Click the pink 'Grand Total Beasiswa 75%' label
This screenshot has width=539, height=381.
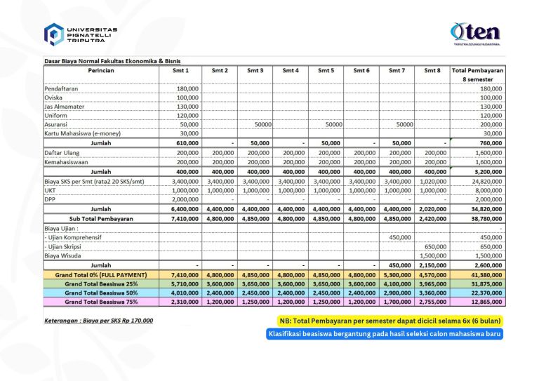click(107, 301)
